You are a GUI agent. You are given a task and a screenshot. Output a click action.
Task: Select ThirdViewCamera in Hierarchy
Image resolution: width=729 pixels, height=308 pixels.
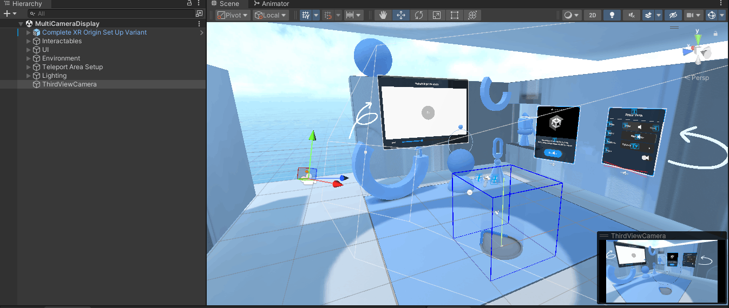(x=103, y=84)
